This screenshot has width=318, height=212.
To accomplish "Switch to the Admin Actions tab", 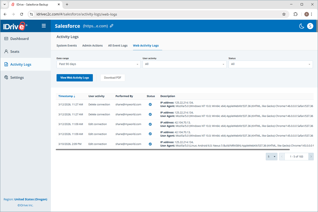I will click(x=92, y=46).
